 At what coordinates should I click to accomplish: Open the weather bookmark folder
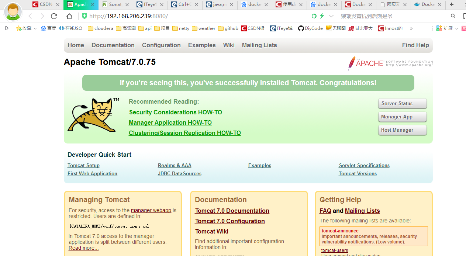coord(204,28)
